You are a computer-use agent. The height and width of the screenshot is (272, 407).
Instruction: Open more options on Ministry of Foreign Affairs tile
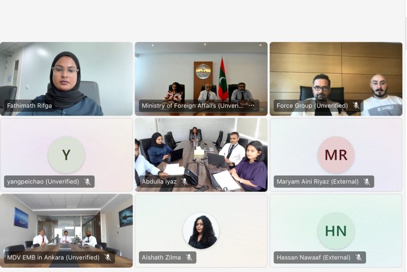coord(251,106)
